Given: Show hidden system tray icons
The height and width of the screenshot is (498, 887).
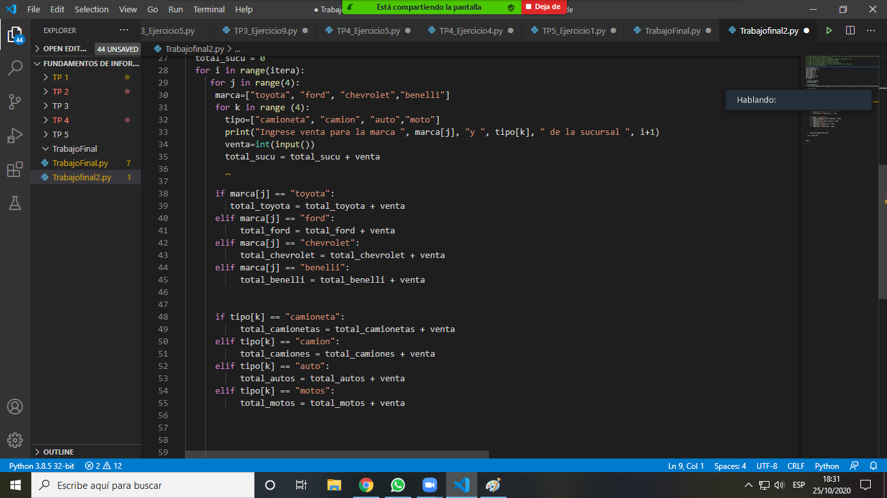Looking at the screenshot, I should [x=749, y=485].
